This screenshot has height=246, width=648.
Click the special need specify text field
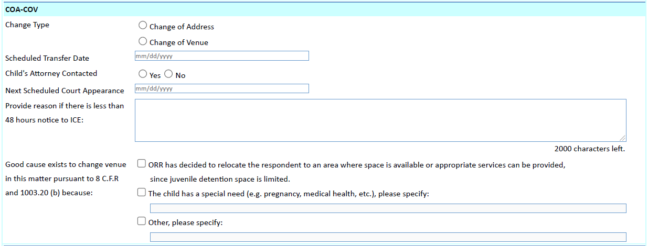tap(388, 208)
